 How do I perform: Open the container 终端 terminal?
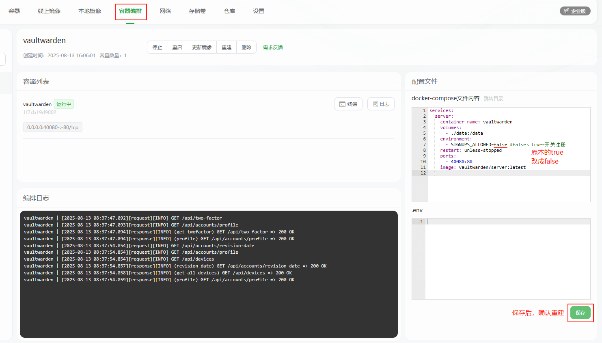pos(348,104)
